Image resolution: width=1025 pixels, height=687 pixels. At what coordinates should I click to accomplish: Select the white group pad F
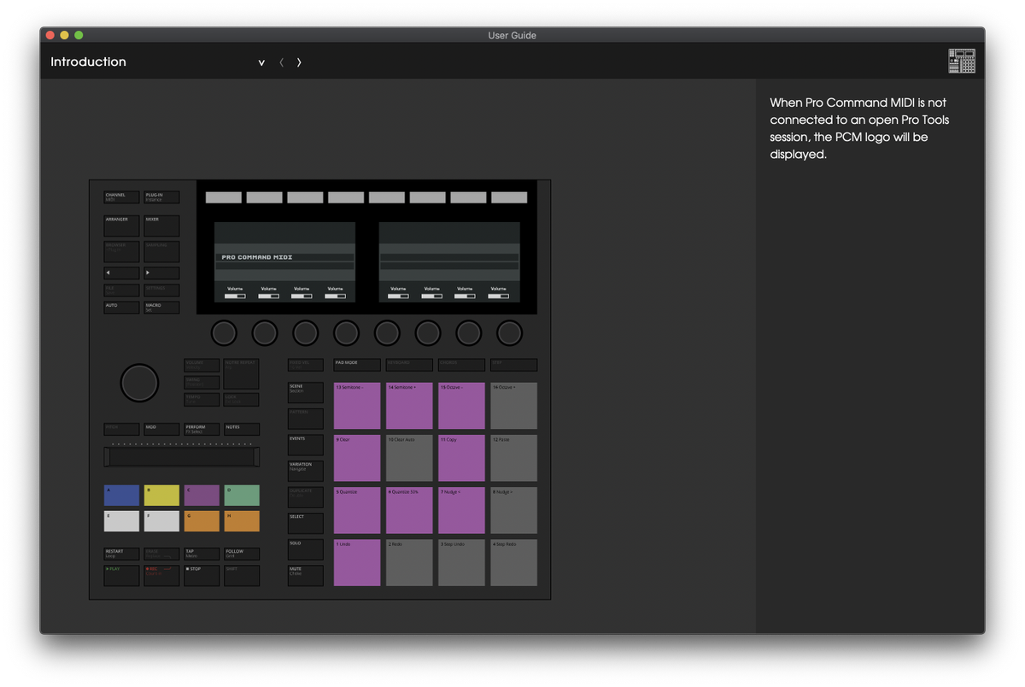[161, 521]
